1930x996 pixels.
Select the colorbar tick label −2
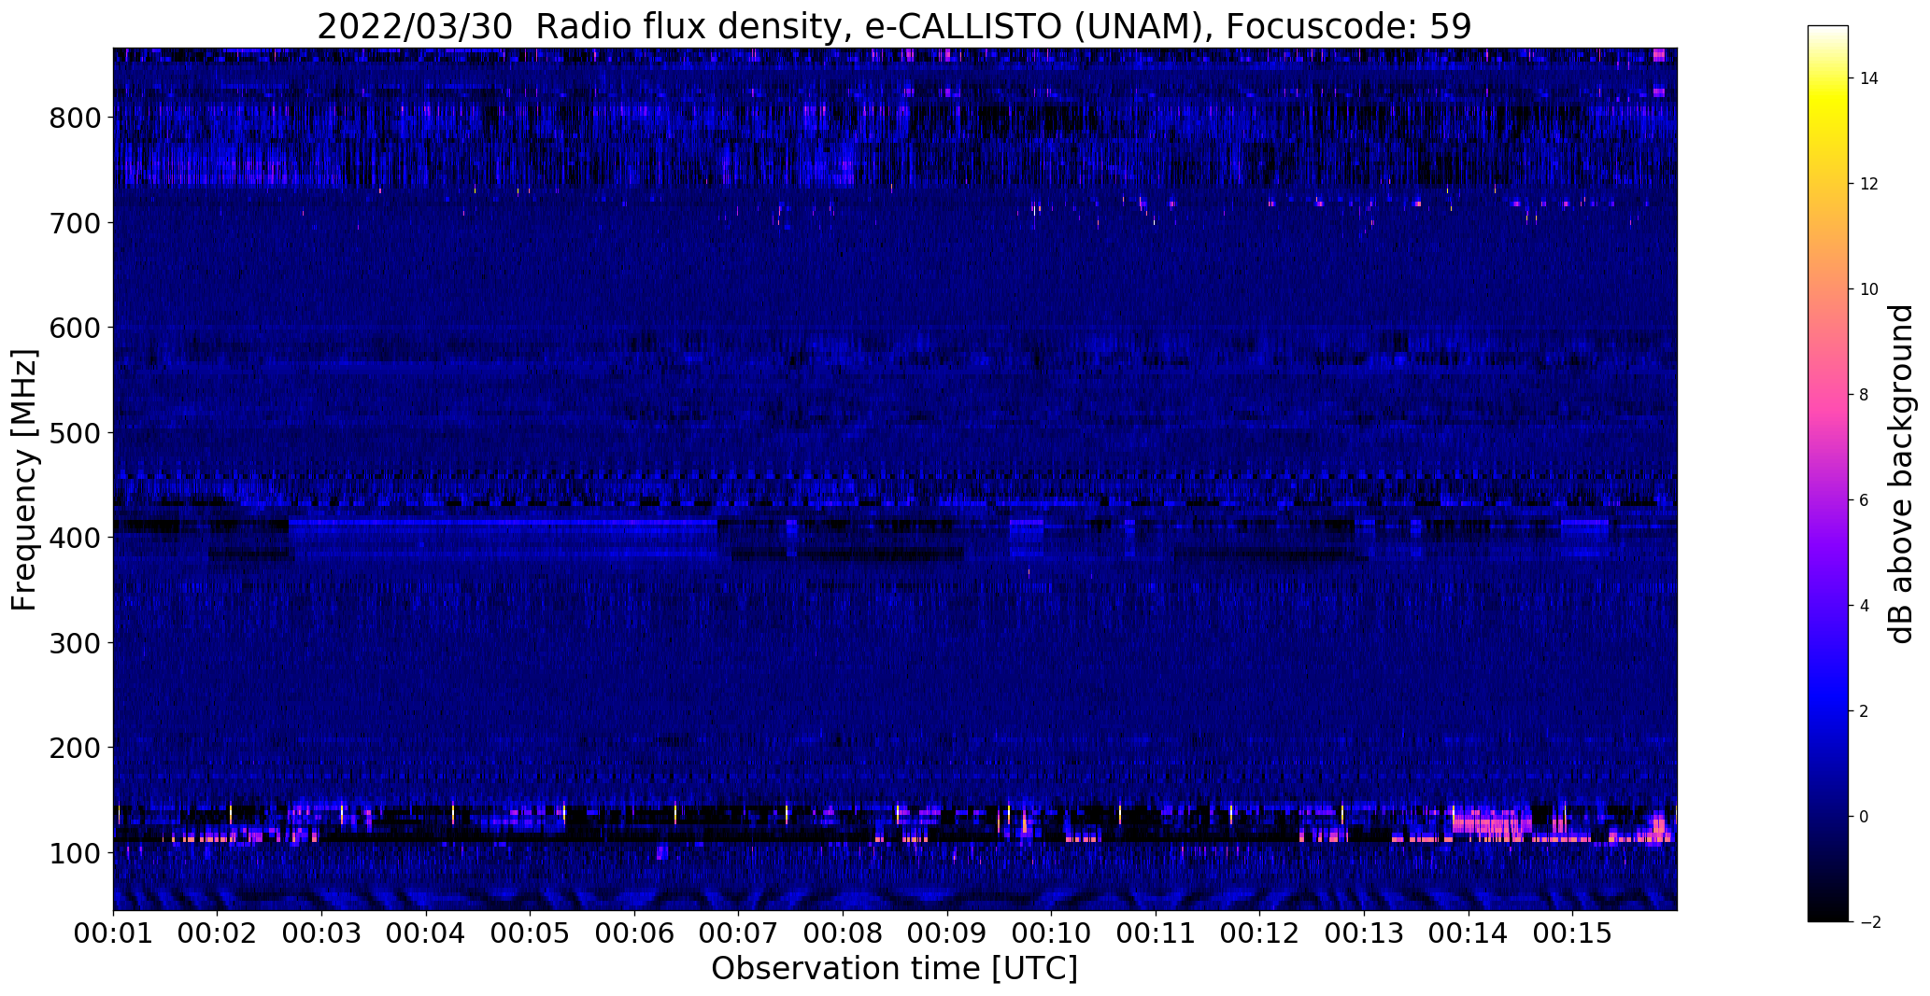1869,922
